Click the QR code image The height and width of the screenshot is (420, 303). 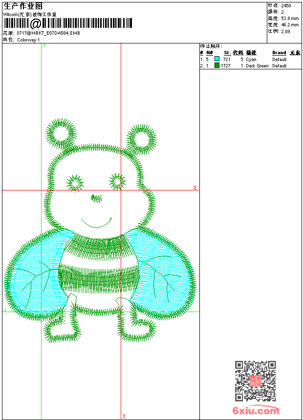pos(255,381)
